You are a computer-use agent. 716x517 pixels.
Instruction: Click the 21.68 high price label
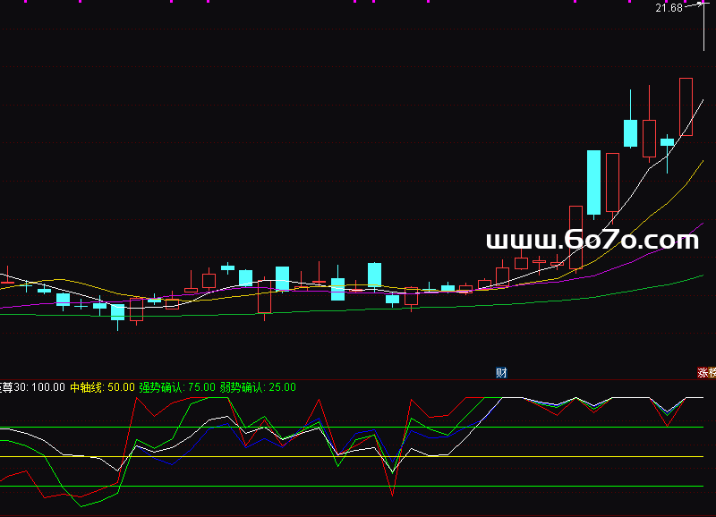click(668, 8)
